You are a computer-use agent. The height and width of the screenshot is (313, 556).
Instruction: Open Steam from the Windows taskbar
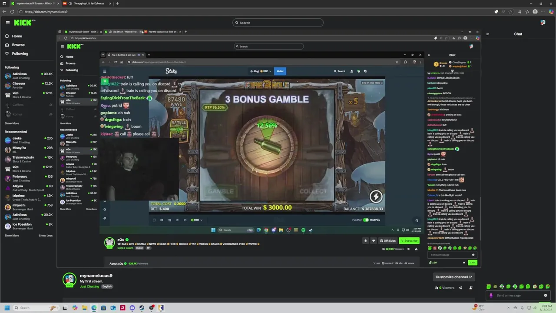tap(142, 308)
